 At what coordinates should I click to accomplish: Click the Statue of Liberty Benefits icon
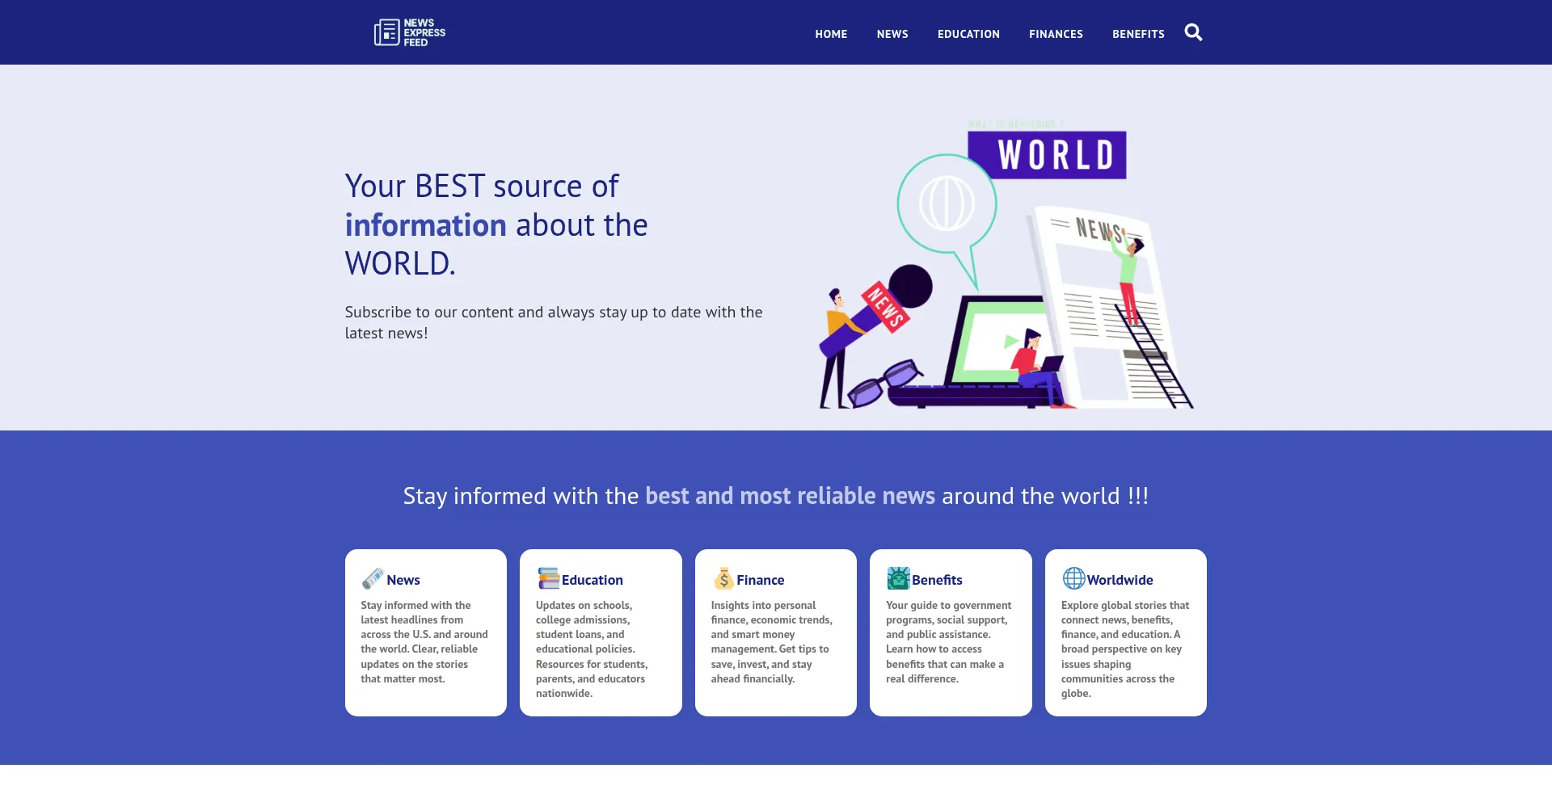coord(898,578)
